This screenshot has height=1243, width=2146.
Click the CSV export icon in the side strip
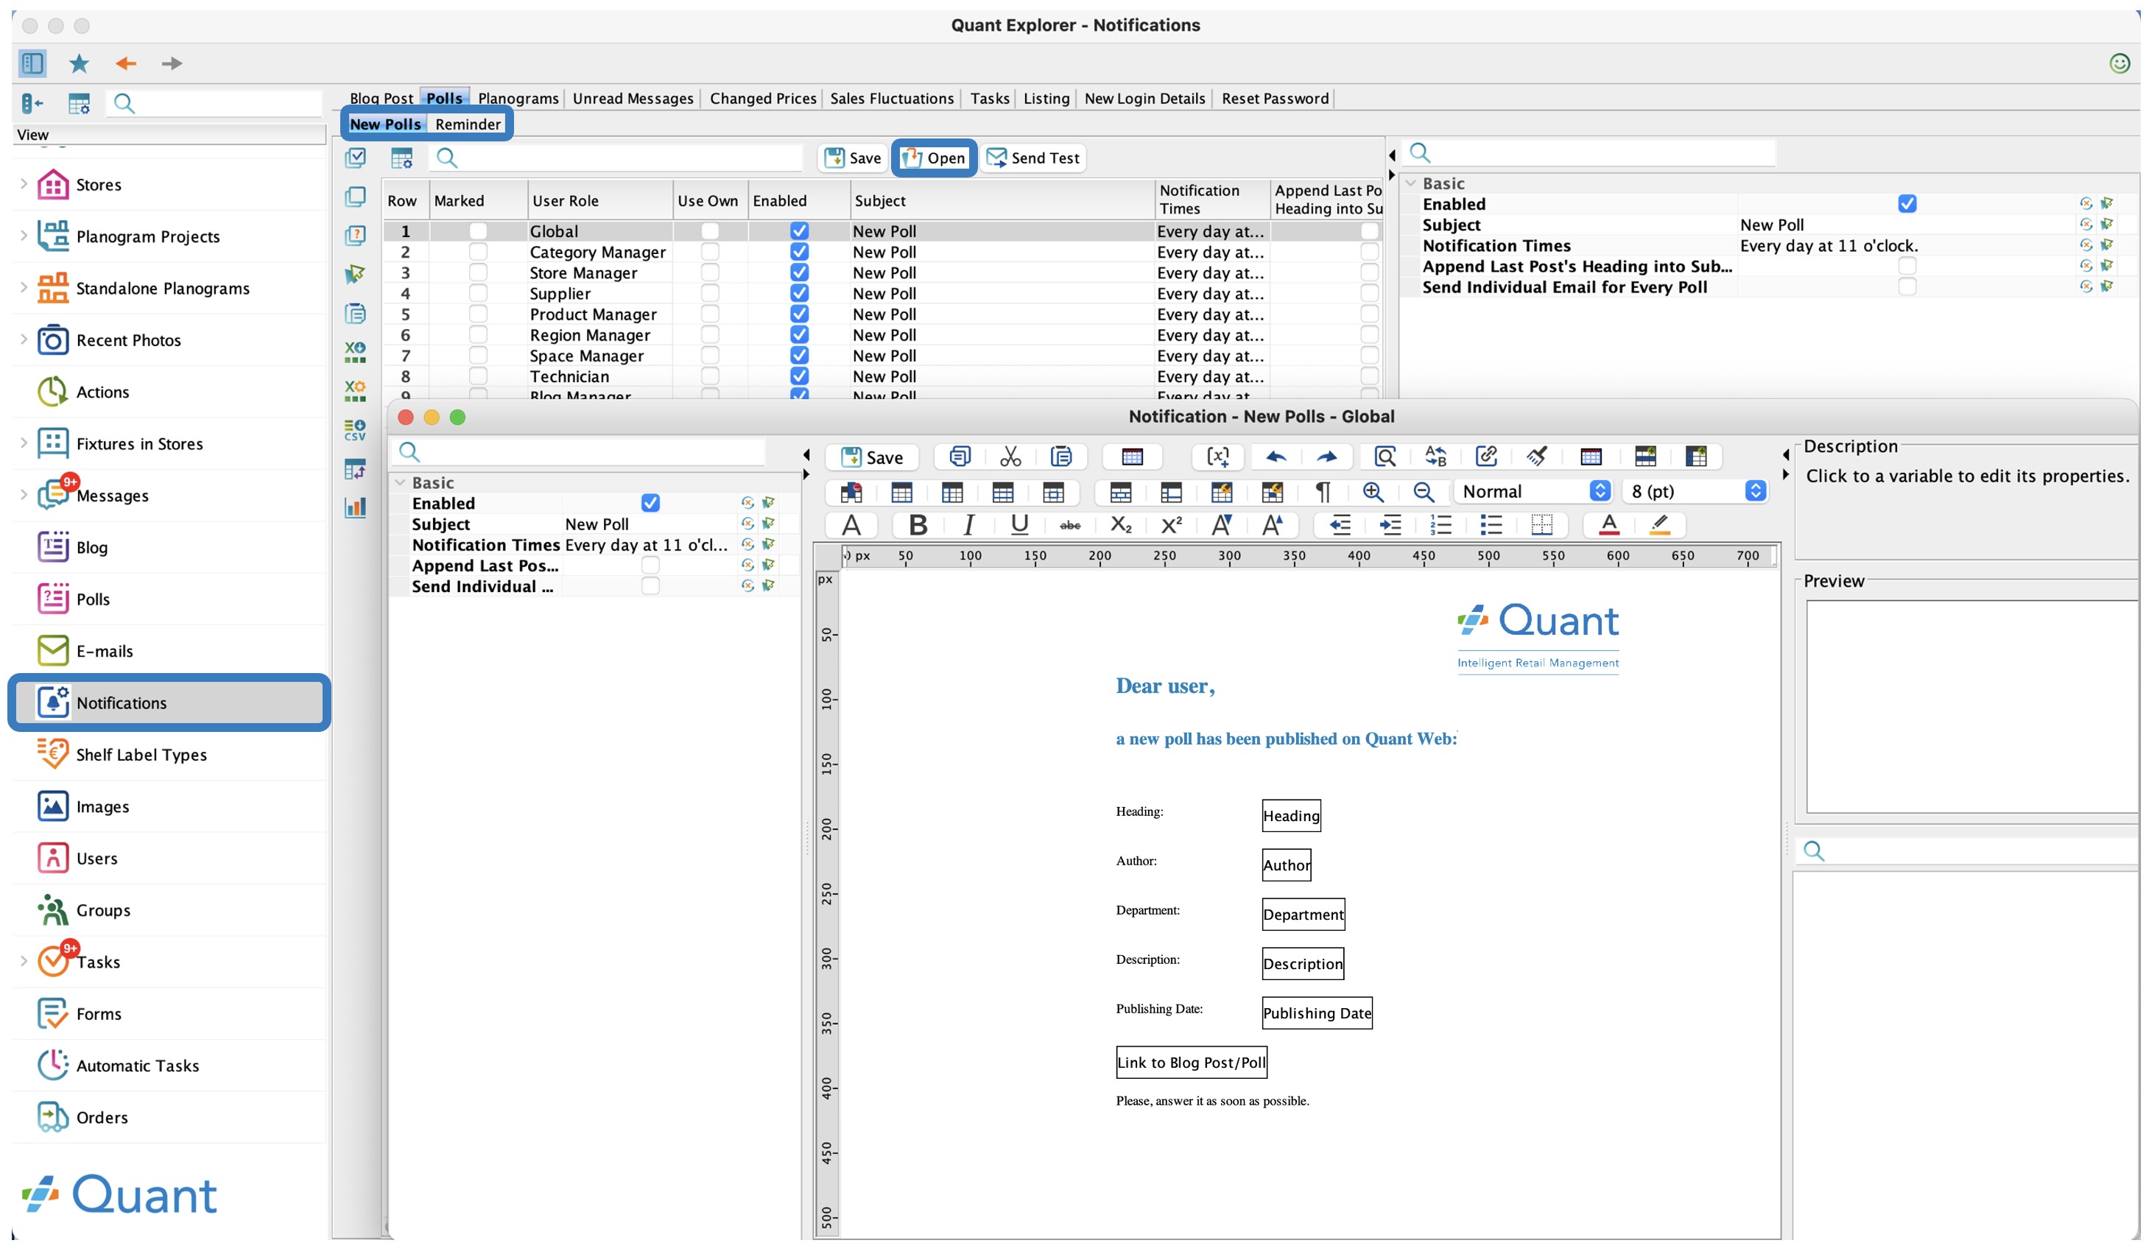(355, 430)
